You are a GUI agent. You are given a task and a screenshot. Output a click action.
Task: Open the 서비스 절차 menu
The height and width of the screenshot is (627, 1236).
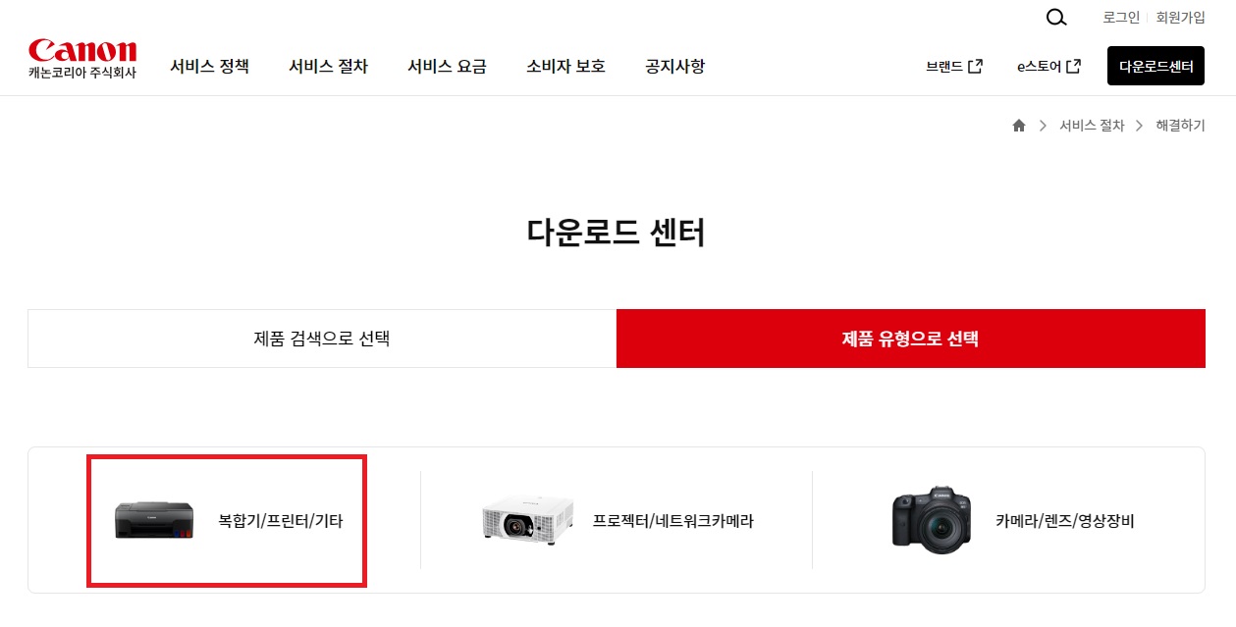point(328,66)
